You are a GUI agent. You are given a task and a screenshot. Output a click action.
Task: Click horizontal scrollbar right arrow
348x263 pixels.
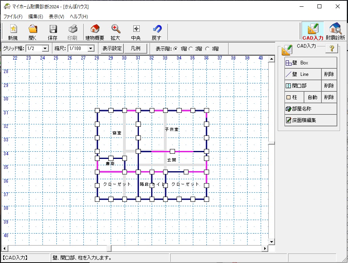click(265, 248)
